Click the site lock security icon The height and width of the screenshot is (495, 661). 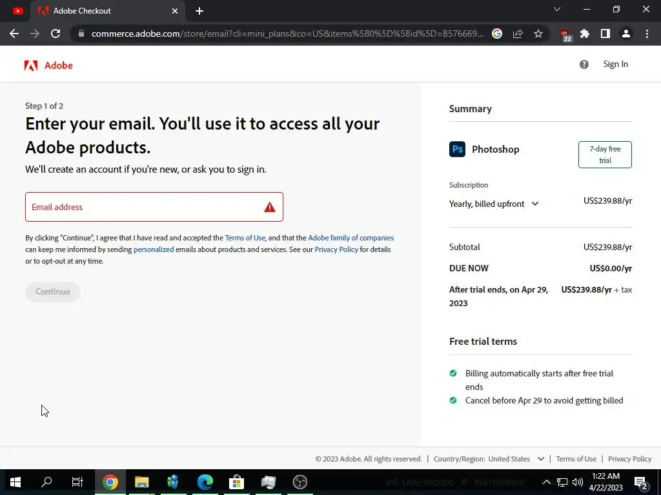[x=81, y=34]
